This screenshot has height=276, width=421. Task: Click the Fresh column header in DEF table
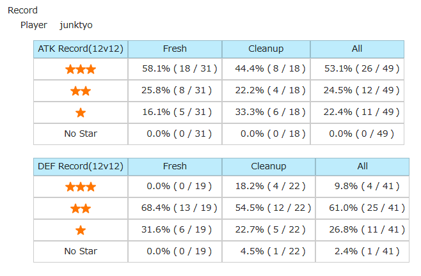click(175, 166)
